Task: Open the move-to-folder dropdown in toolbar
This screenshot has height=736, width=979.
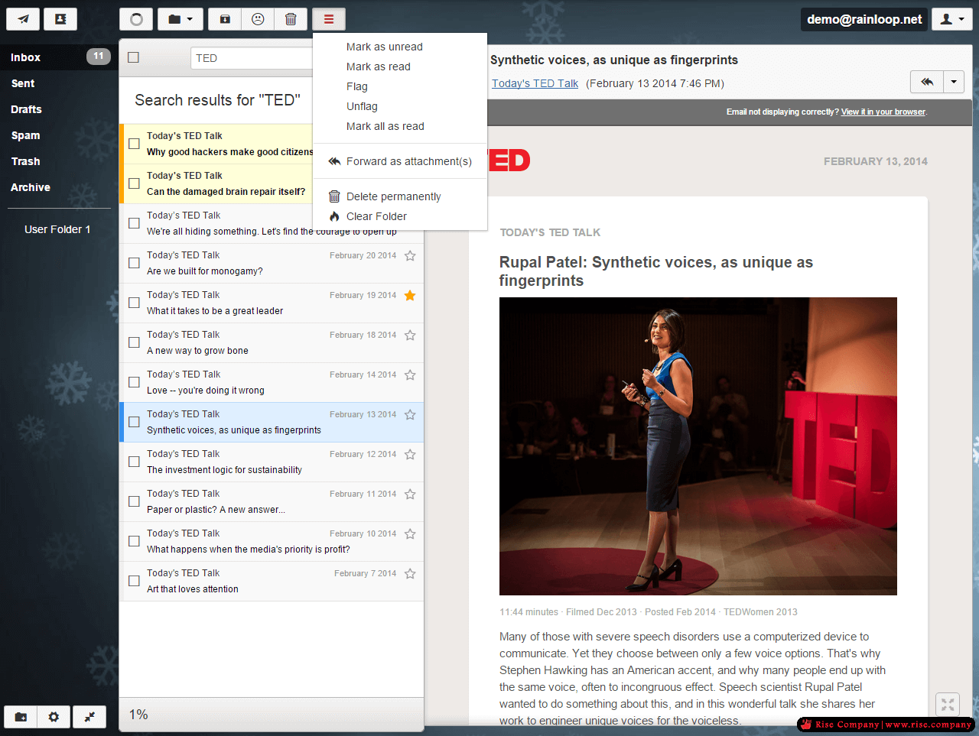Action: click(x=181, y=19)
